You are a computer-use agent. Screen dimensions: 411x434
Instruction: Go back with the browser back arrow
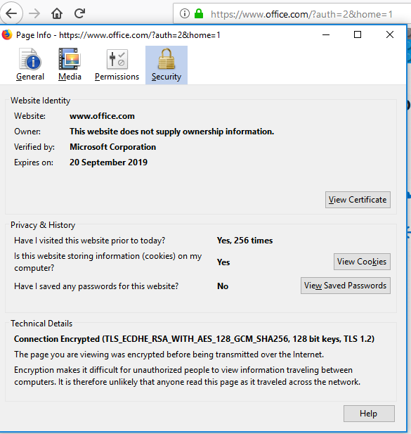pyautogui.click(x=11, y=13)
